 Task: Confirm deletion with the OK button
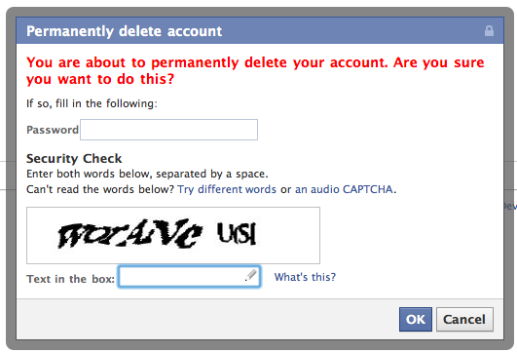tap(416, 319)
